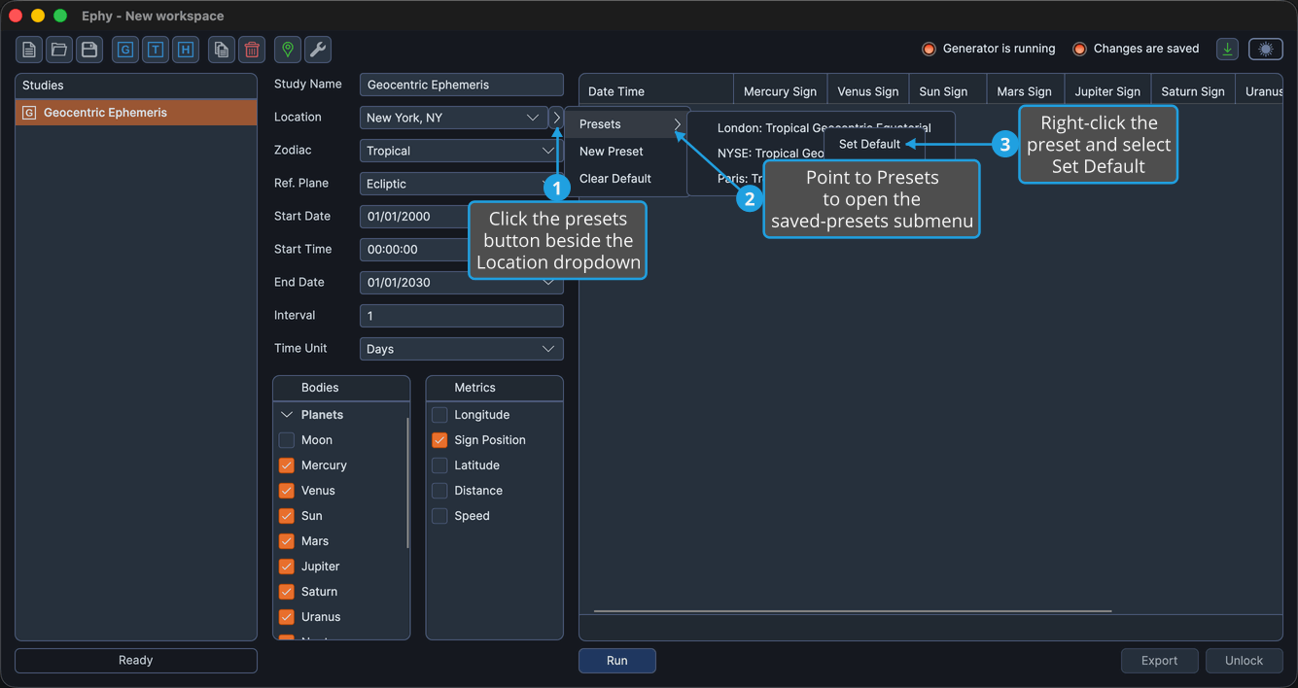Click the Run button
The image size is (1298, 688).
click(x=617, y=661)
